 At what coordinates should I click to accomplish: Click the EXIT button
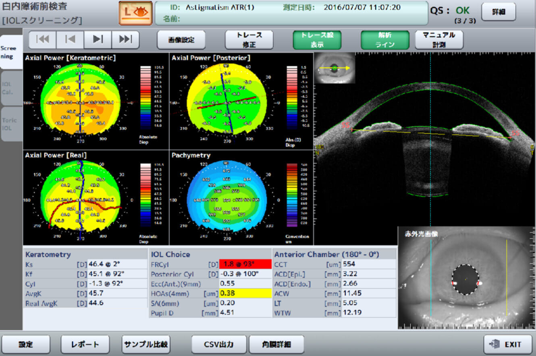tap(507, 344)
